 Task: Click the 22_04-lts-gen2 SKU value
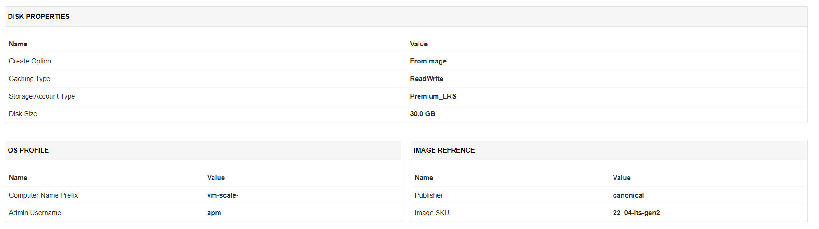tap(636, 213)
